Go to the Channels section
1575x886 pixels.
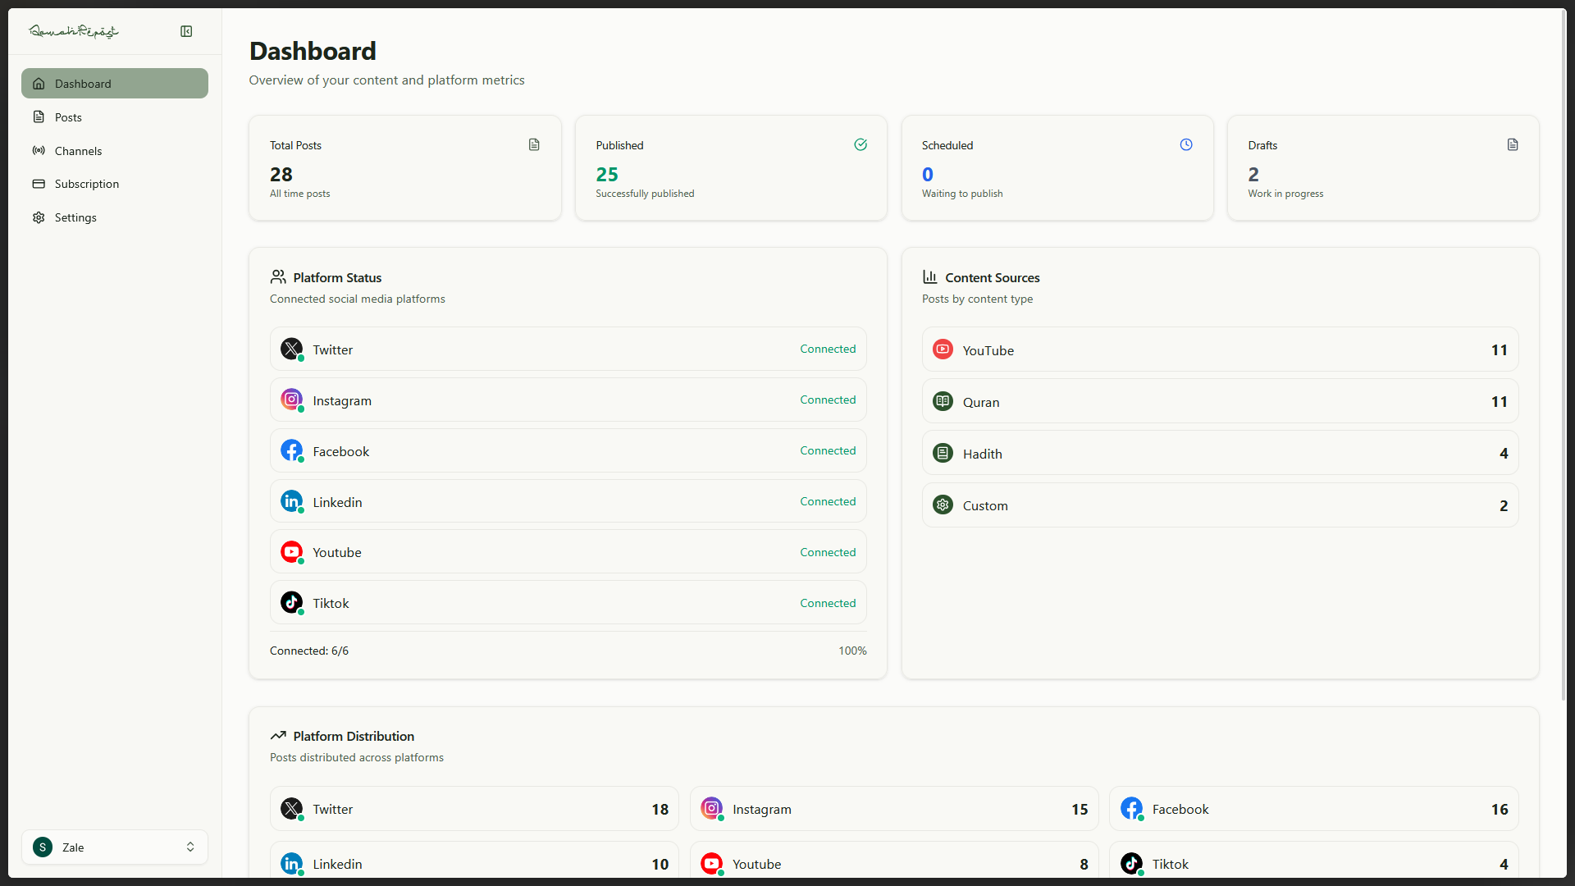pos(78,151)
